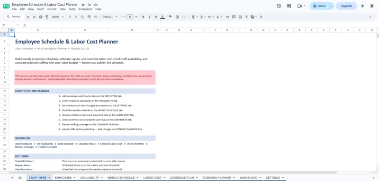Screen dimensions: 379x181
Task: Open the Google Sheets home icon
Action: tap(6, 6)
